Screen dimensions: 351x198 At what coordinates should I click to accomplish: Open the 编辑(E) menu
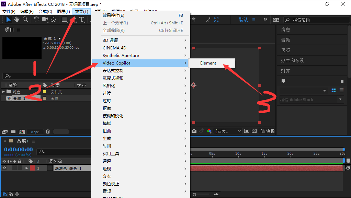point(27,11)
